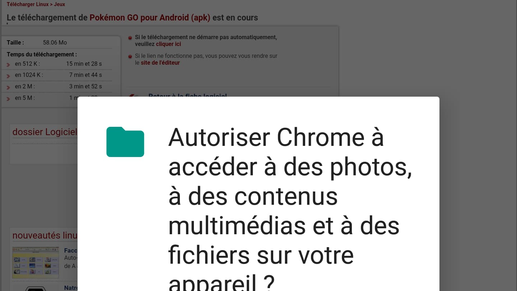
Task: Click the red arrow beside 'en 2 M'
Action: (x=8, y=87)
